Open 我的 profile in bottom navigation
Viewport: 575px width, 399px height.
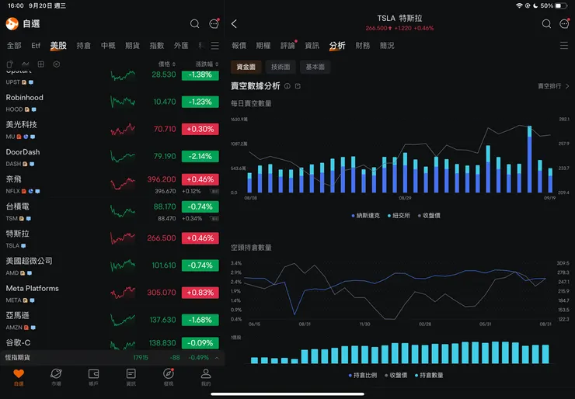click(x=206, y=377)
